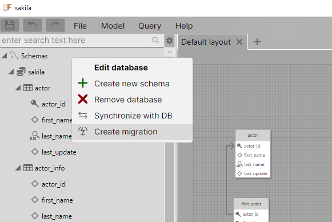Click the search magnifier icon
This screenshot has width=332, height=222.
click(x=155, y=40)
